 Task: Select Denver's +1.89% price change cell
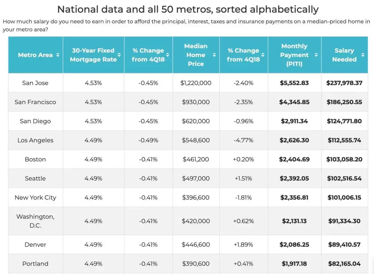(x=243, y=245)
